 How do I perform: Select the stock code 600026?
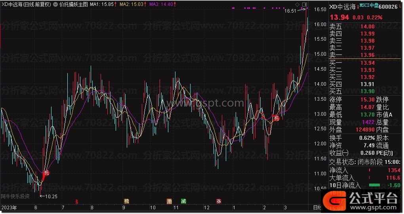pos(388,7)
